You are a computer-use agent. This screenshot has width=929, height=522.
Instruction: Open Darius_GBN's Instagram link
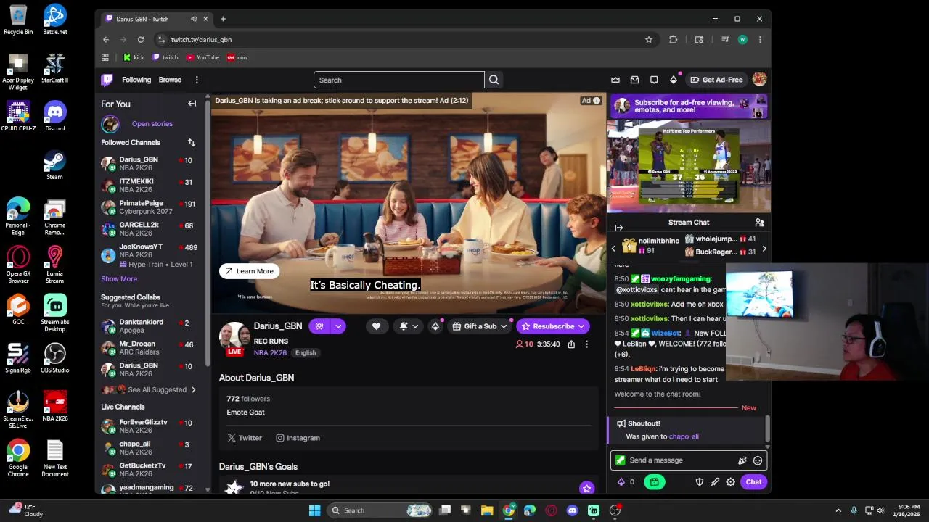click(x=298, y=438)
